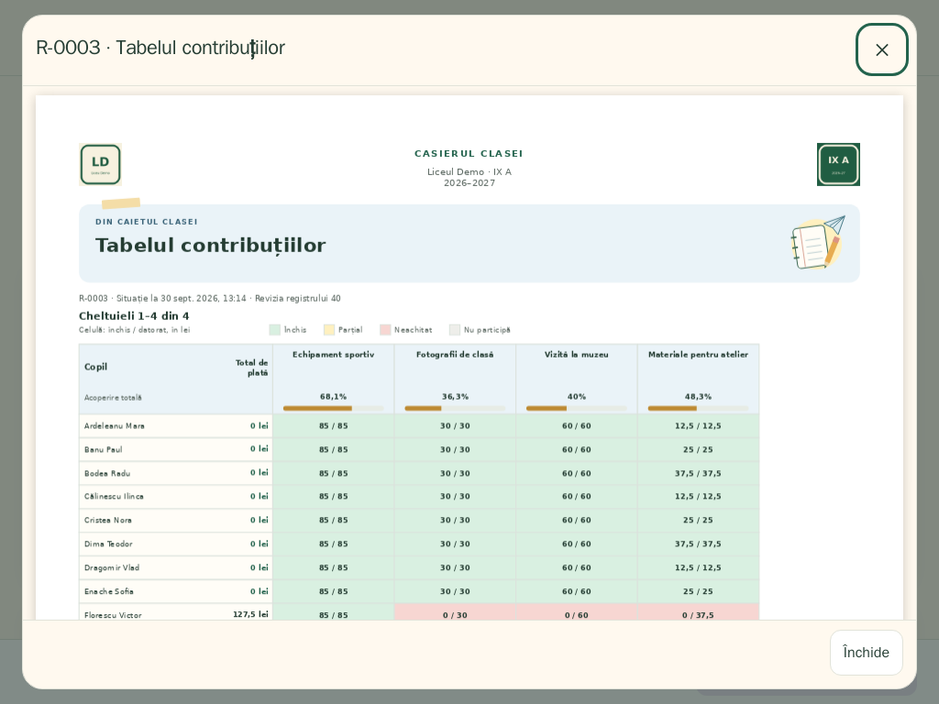Select the Dragomir Vlad row name

(111, 567)
